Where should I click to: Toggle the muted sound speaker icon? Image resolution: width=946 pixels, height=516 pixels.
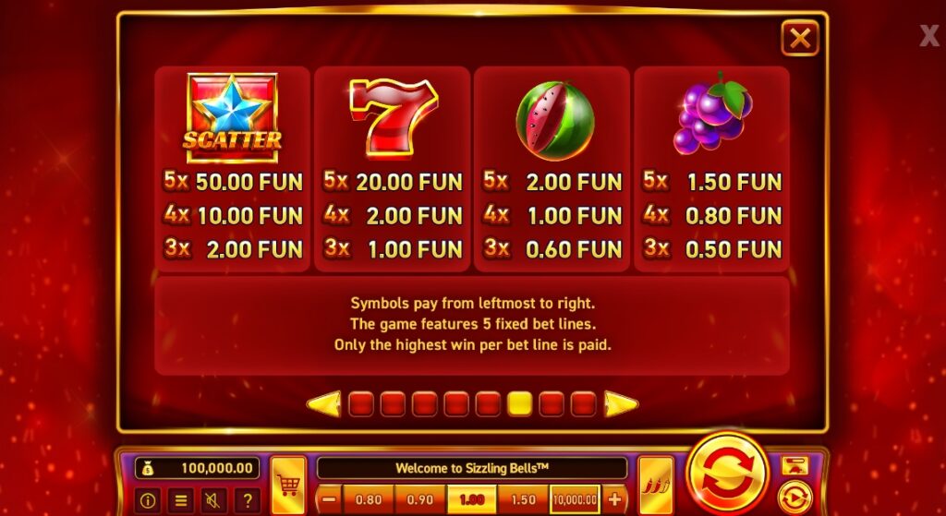coord(213,499)
